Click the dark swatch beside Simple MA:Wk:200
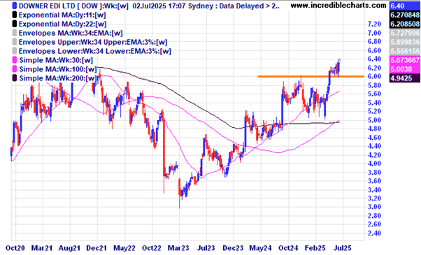This screenshot has height=255, width=421. (15, 78)
